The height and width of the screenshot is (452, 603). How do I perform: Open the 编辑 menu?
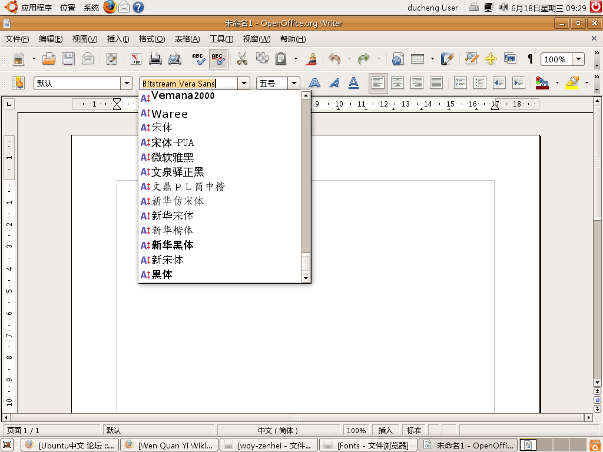click(x=51, y=39)
